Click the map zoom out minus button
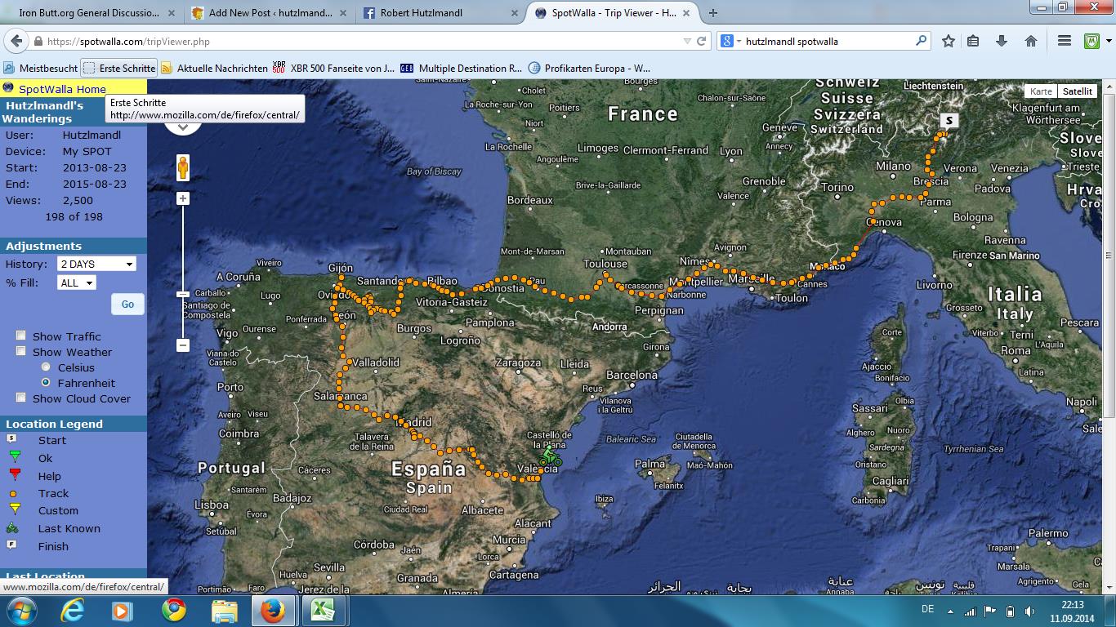Viewport: 1116px width, 627px height. 183,345
